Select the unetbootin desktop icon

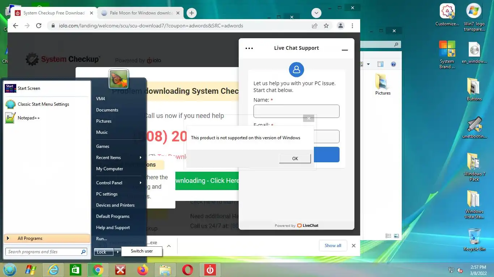click(x=474, y=128)
